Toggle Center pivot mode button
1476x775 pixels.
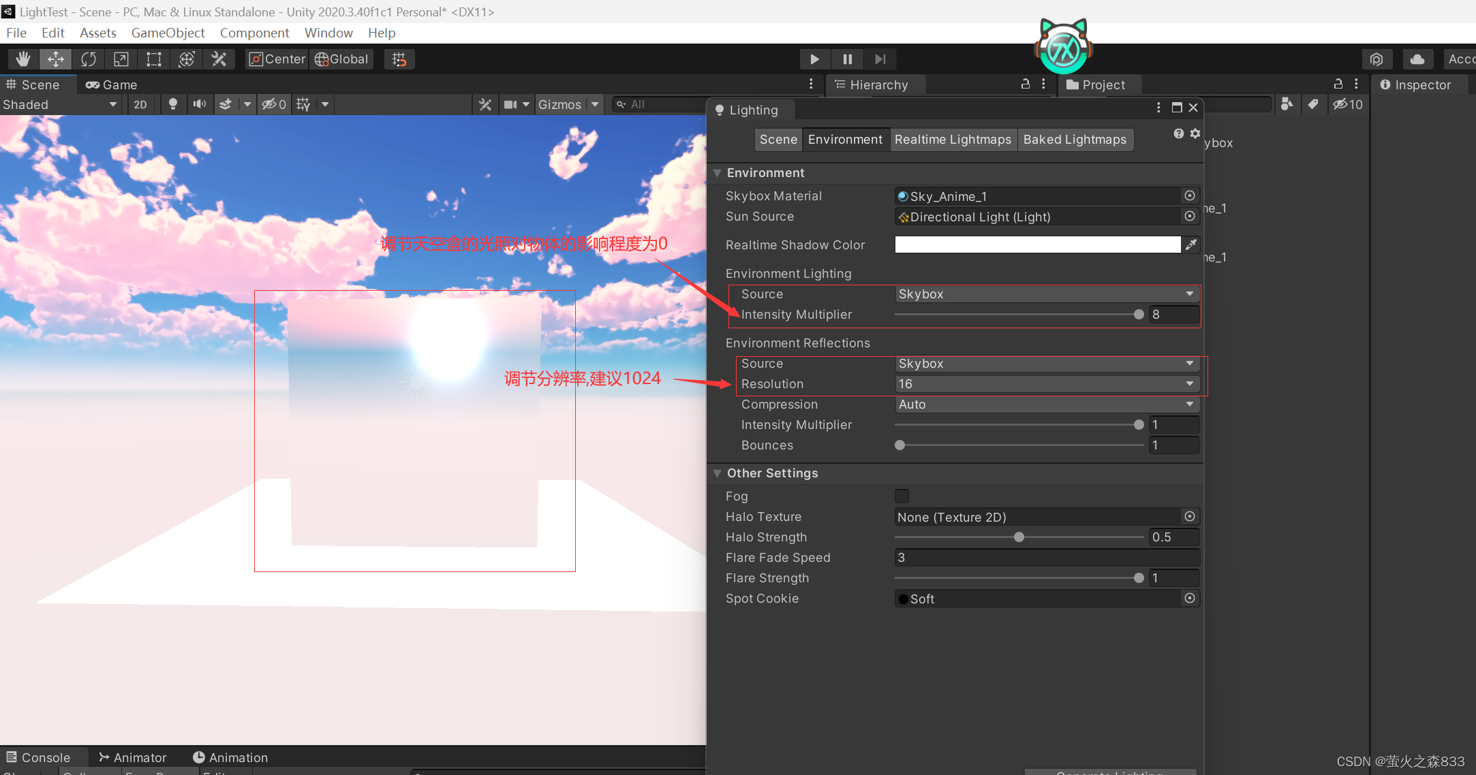click(x=277, y=59)
